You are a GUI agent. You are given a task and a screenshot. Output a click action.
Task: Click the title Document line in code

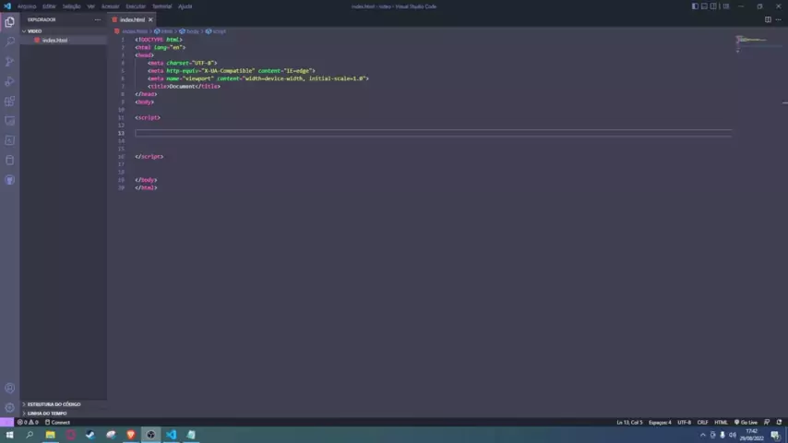[x=184, y=87]
